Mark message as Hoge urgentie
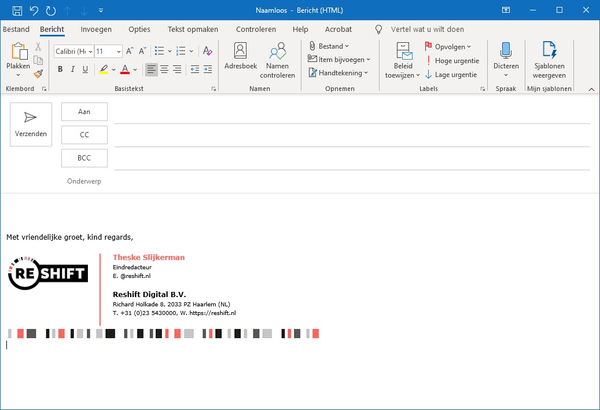Screen dimensions: 600x410 [x=451, y=60]
